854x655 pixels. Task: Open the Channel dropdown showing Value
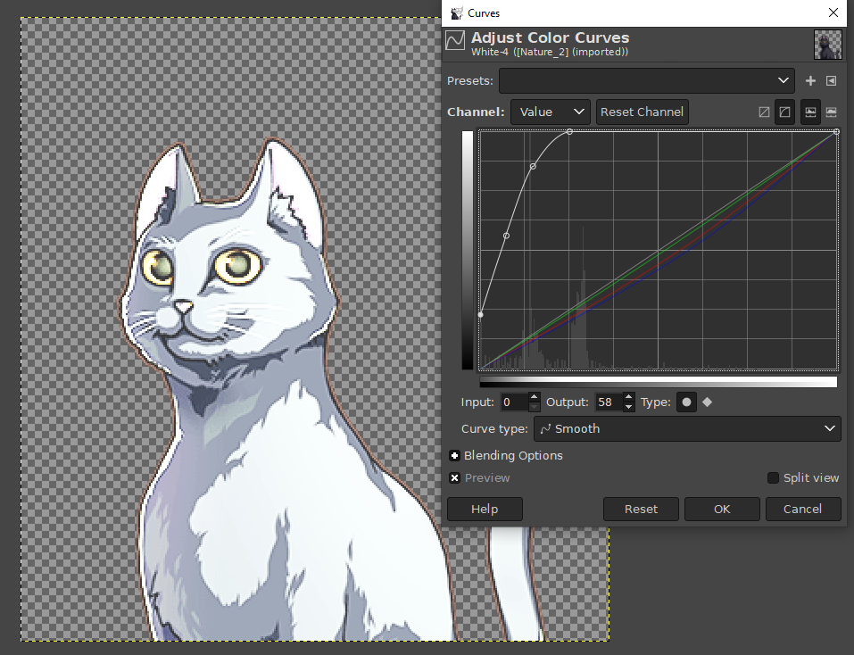pyautogui.click(x=550, y=112)
